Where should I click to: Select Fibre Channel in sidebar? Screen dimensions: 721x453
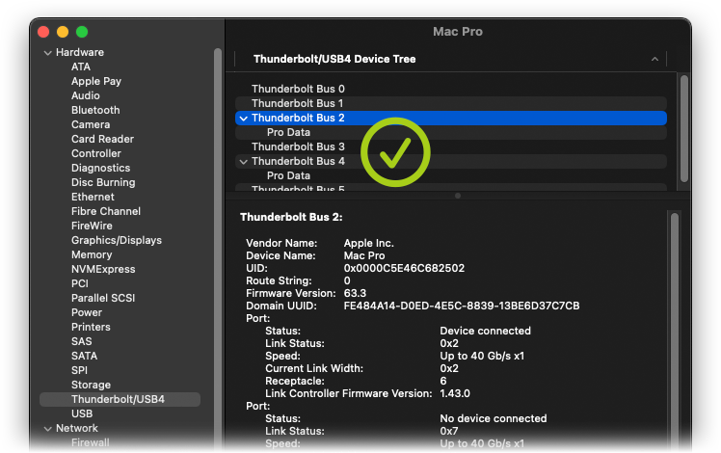106,211
